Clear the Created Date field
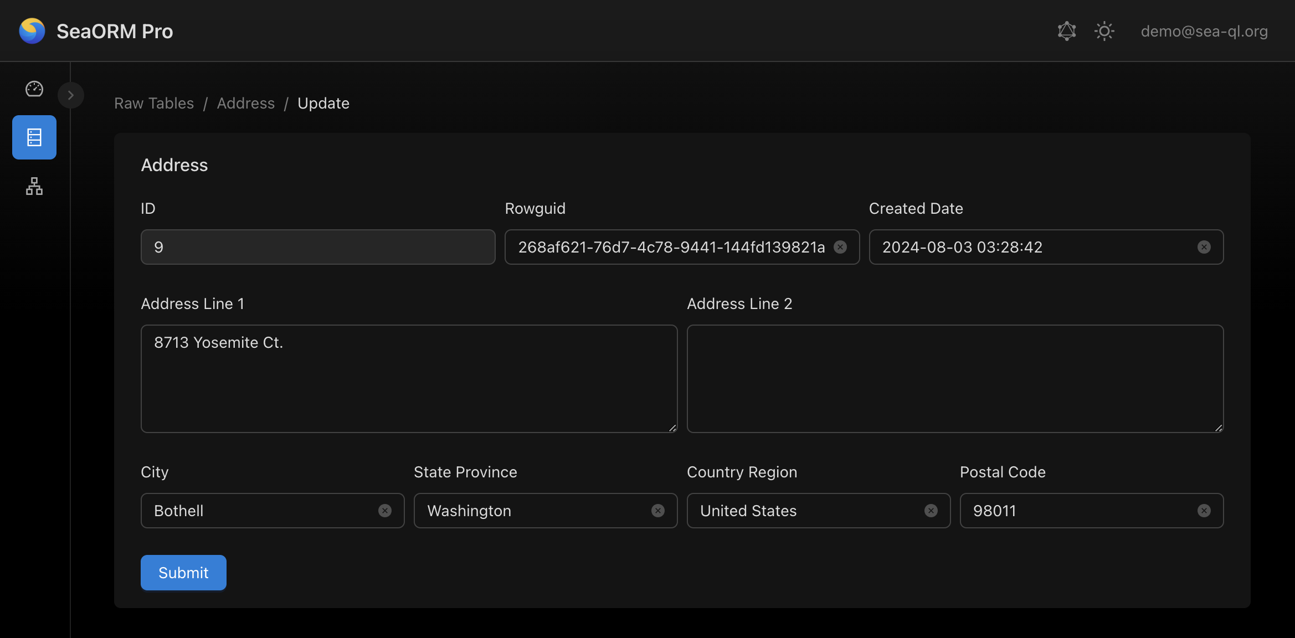This screenshot has width=1295, height=638. 1204,247
